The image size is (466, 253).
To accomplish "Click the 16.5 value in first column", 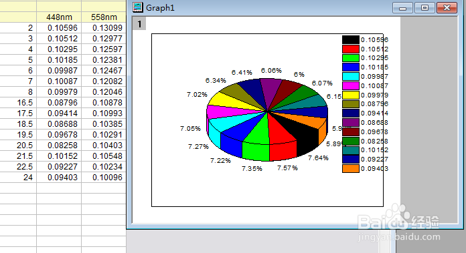I will [x=25, y=103].
